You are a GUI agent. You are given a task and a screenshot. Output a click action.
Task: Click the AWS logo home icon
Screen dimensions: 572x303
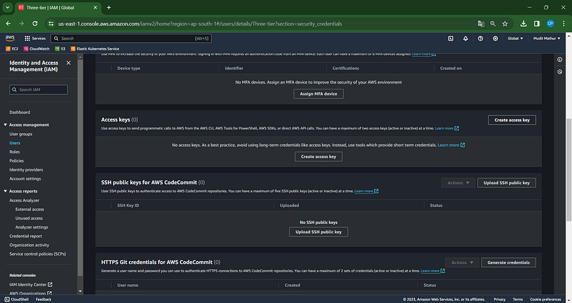10,39
